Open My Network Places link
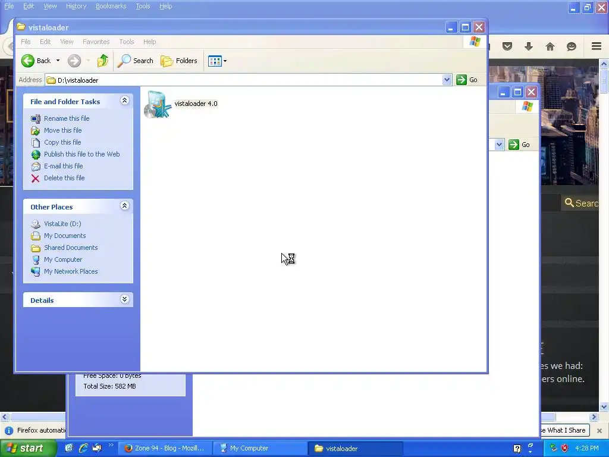The height and width of the screenshot is (457, 609). (71, 271)
